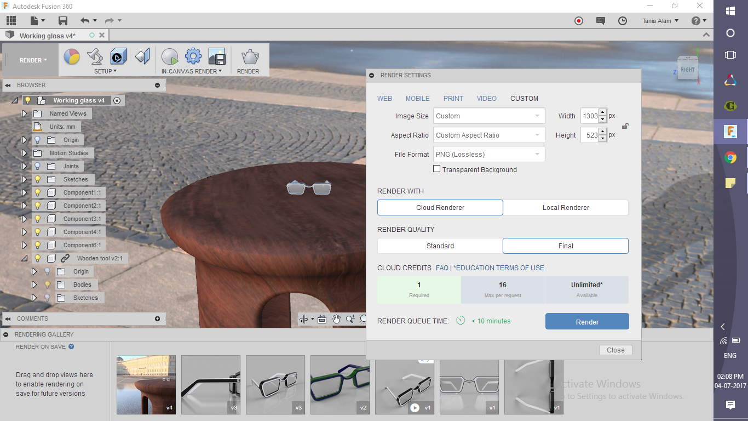Viewport: 748px width, 421px height.
Task: Click the blue Render button
Action: click(x=587, y=322)
